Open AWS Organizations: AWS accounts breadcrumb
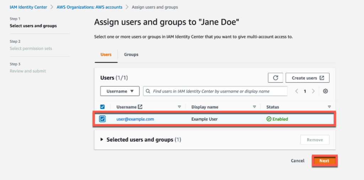 coord(89,7)
